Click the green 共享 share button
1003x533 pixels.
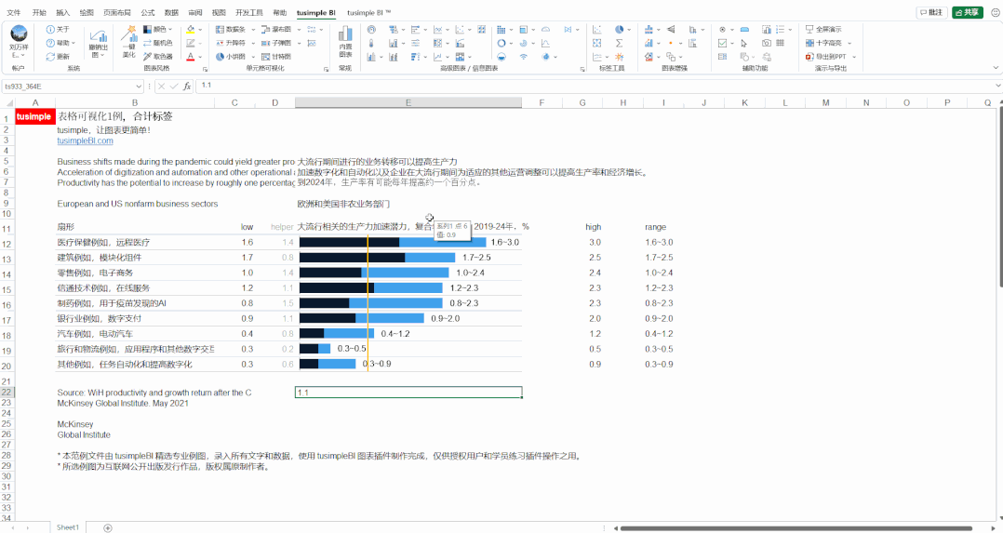click(x=968, y=12)
